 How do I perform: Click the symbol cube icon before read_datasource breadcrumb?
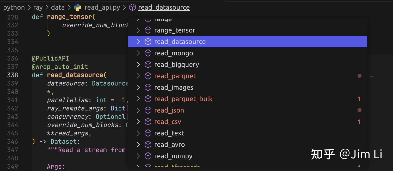coord(133,8)
